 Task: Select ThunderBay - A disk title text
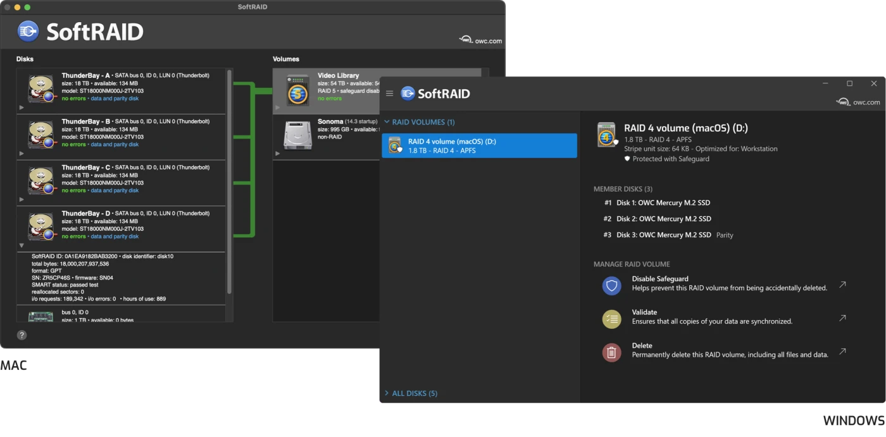point(85,75)
